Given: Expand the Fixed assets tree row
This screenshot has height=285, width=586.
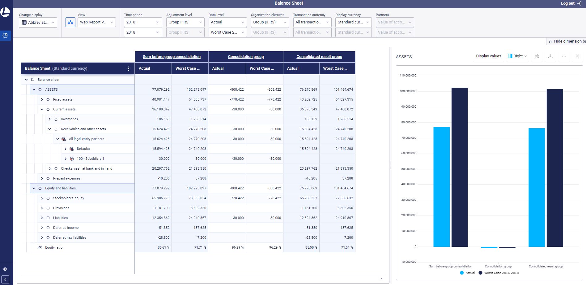Looking at the screenshot, I should point(42,99).
